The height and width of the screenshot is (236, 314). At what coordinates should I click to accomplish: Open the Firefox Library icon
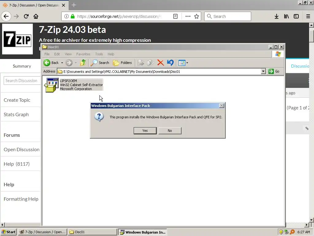[286, 16]
